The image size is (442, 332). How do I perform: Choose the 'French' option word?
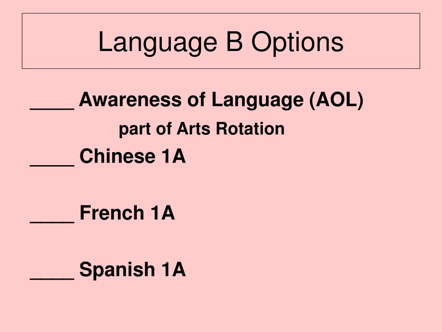pyautogui.click(x=112, y=213)
